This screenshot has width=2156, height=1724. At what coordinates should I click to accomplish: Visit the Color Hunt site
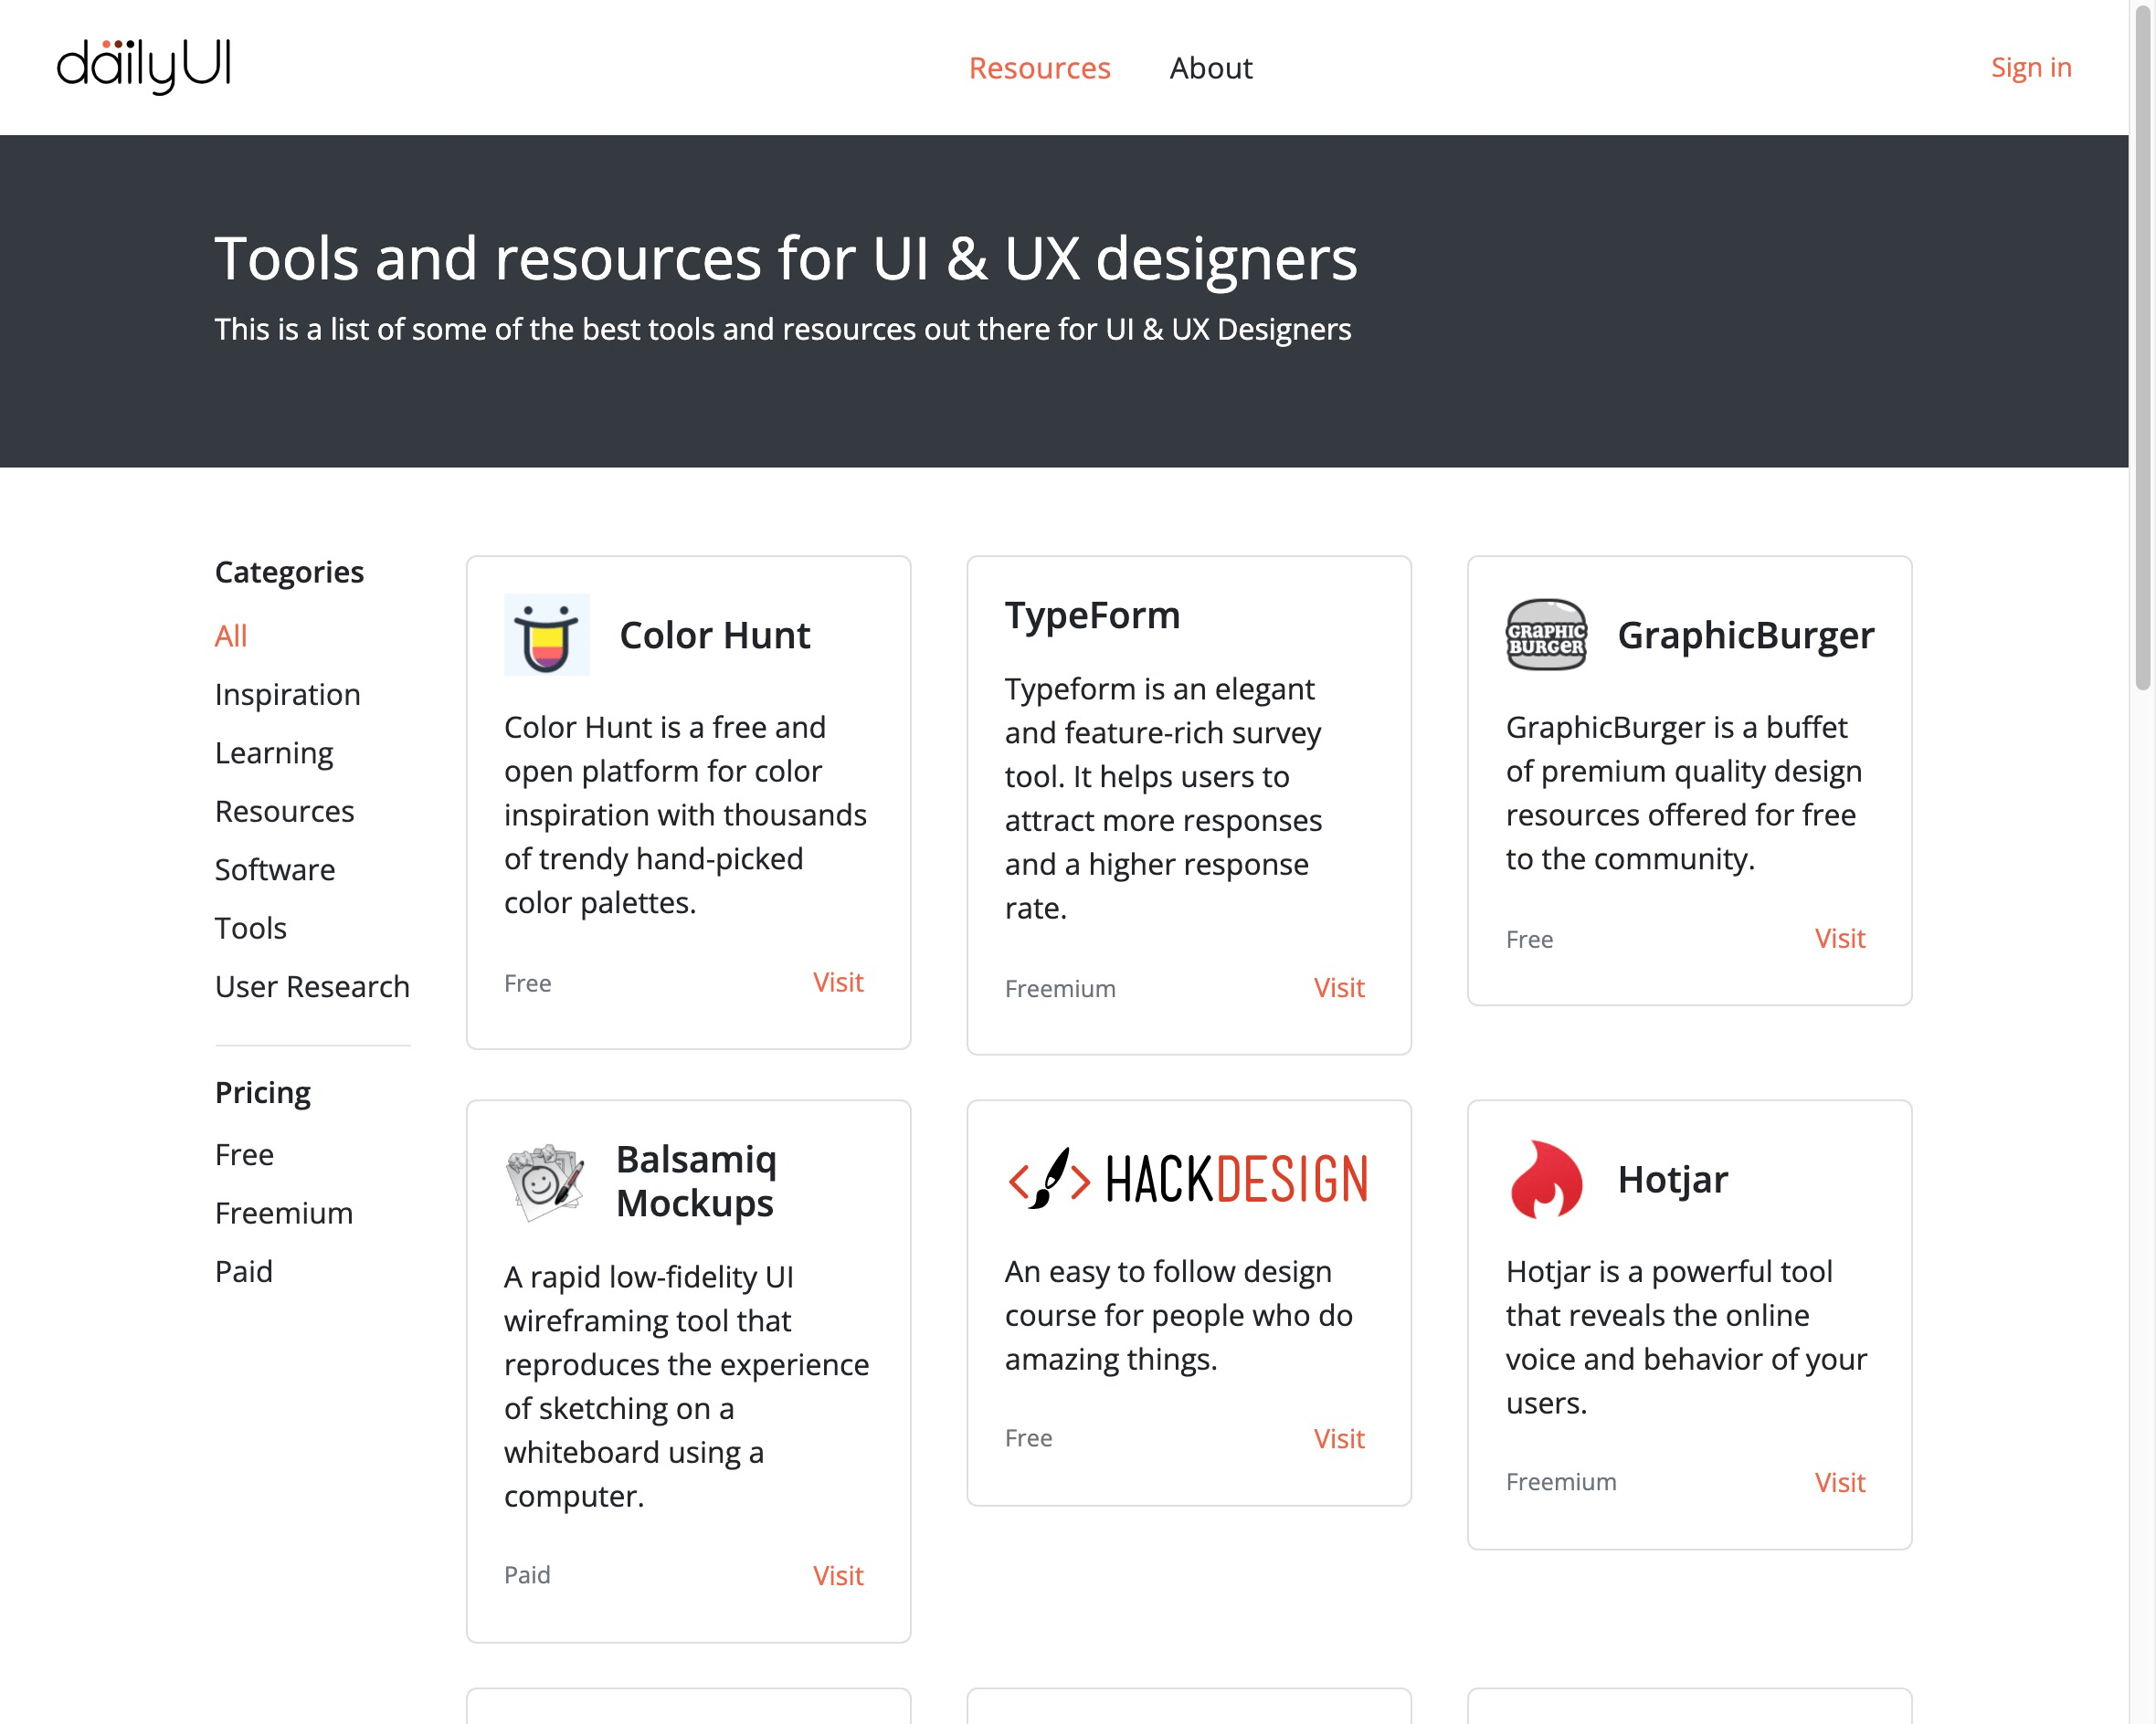(837, 983)
